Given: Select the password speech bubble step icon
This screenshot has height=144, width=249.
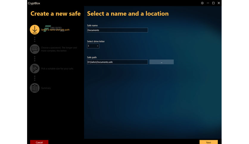Looking at the screenshot, I should click(x=35, y=49).
